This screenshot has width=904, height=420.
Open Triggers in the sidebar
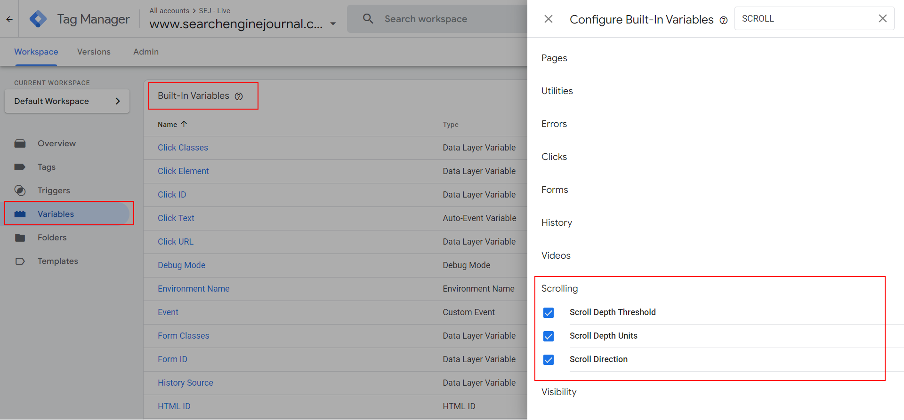point(54,190)
